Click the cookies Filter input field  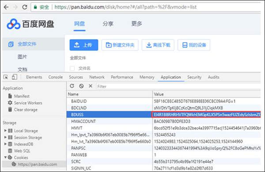(x=178, y=86)
